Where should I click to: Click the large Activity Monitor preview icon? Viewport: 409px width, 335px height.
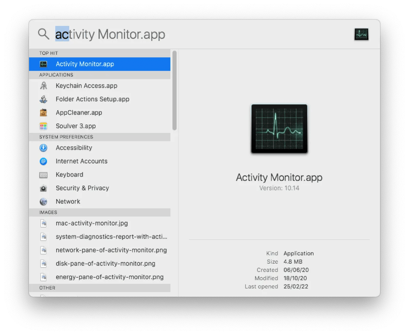pos(279,129)
